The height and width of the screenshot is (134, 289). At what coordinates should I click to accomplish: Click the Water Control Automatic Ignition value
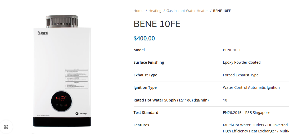tap(251, 87)
